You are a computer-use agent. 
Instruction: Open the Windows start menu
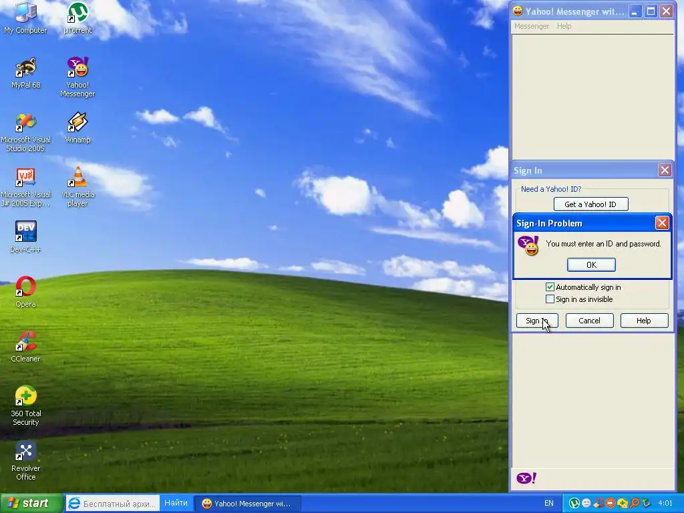click(x=31, y=504)
